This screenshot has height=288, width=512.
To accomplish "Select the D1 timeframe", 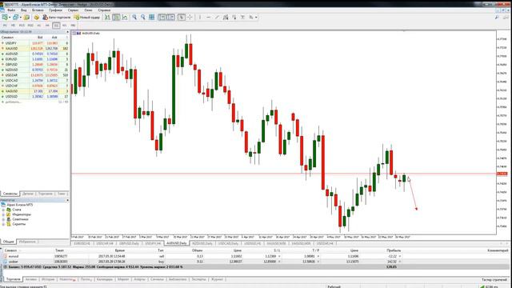I will point(56,25).
